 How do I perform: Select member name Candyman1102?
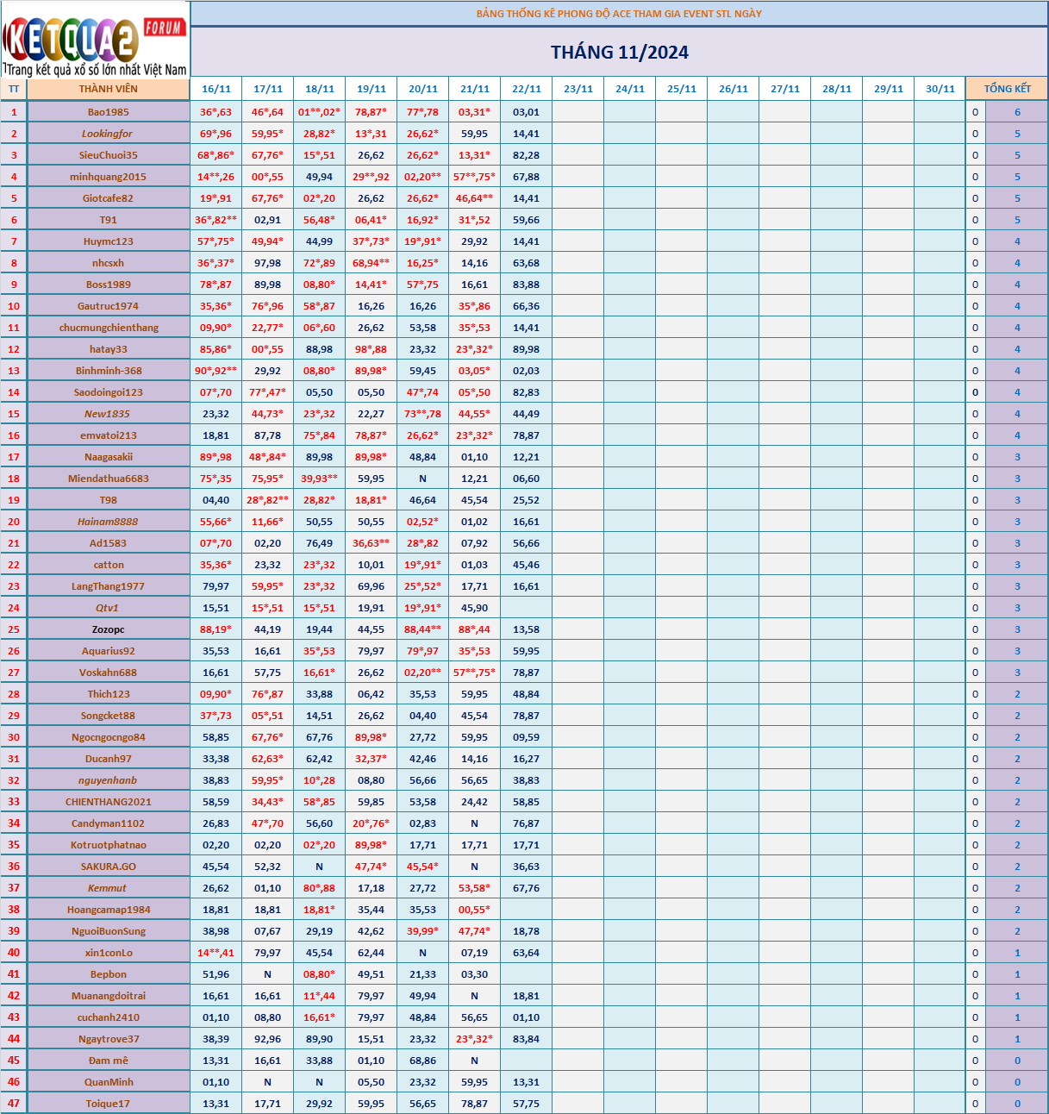coord(109,823)
